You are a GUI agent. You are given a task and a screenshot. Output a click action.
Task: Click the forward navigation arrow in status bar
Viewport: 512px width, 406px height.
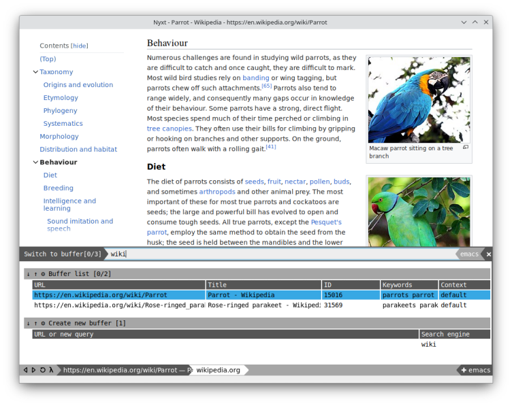(x=33, y=370)
